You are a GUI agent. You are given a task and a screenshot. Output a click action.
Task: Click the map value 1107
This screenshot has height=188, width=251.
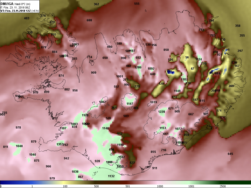point(63,128)
